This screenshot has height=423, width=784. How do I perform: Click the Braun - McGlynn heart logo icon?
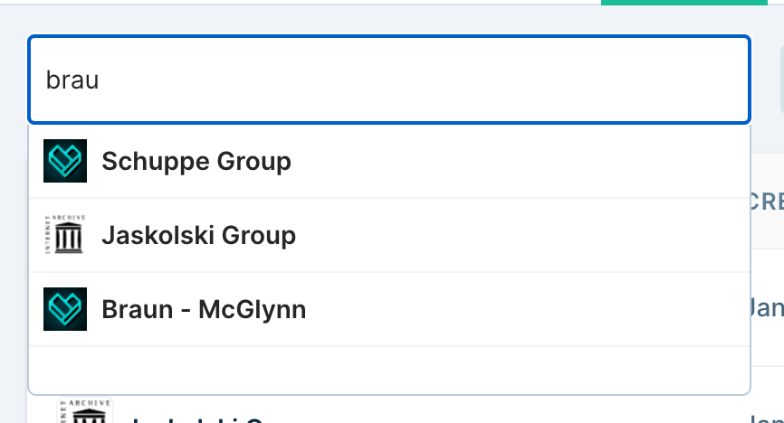pos(65,309)
